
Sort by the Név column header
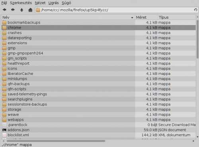pyautogui.click(x=68, y=18)
